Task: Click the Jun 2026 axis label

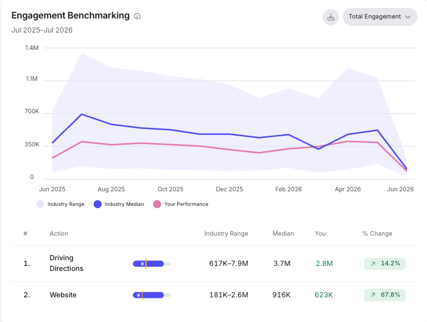Action: coord(401,189)
